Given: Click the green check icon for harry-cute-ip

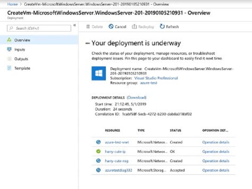Looking at the screenshot, I should click(98, 152).
